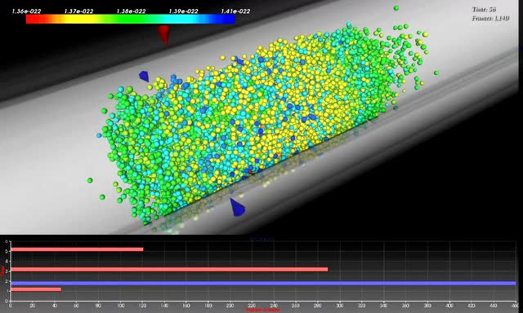
Task: Pick the stray green particle at the far-left bottom
Action: click(90, 180)
